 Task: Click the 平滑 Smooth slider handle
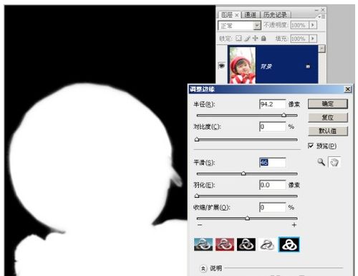243,173
